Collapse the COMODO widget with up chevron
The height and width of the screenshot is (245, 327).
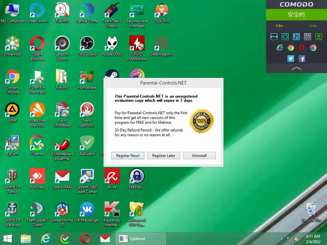coord(296,68)
